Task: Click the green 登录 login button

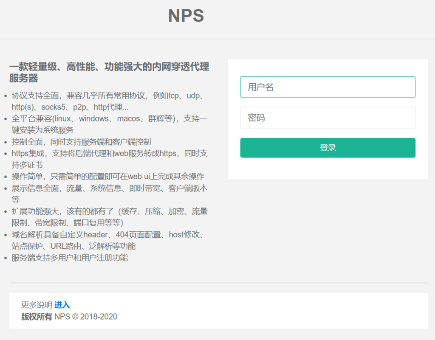Action: pos(328,148)
